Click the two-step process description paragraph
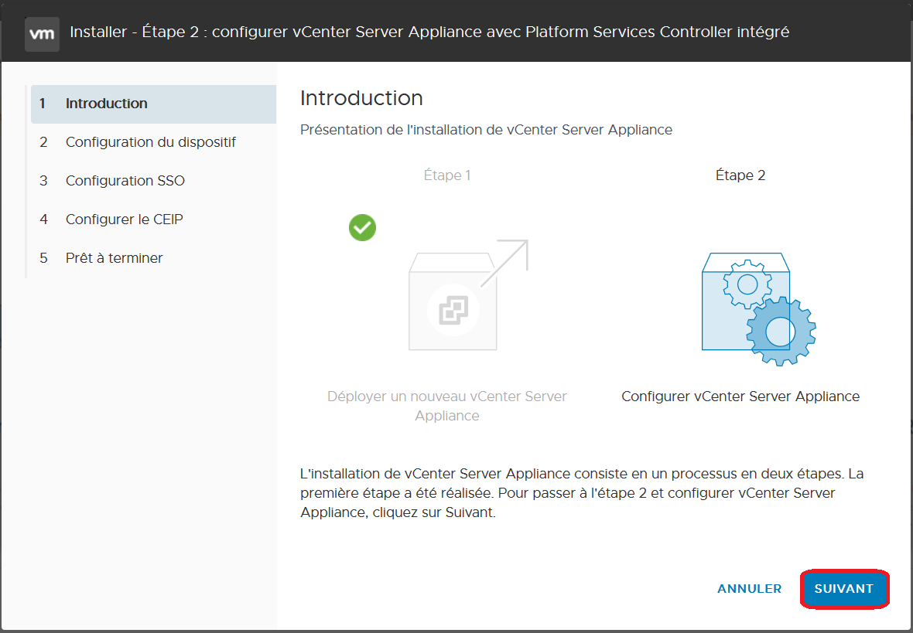The height and width of the screenshot is (633, 913). pyautogui.click(x=582, y=493)
